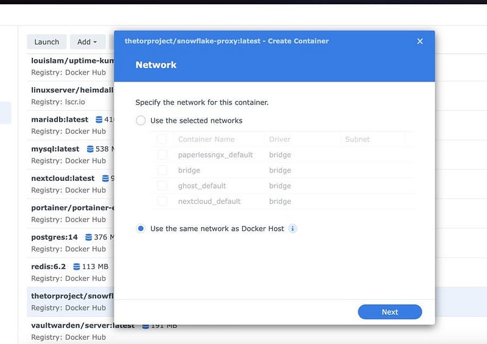Click the mariadb size database icon
This screenshot has height=344, width=487.
click(x=99, y=119)
